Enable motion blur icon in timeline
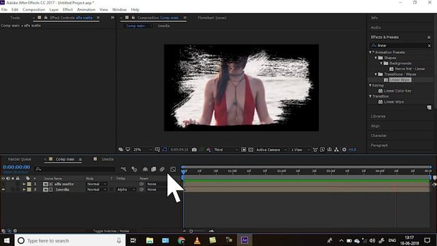437x246 pixels. [162, 169]
